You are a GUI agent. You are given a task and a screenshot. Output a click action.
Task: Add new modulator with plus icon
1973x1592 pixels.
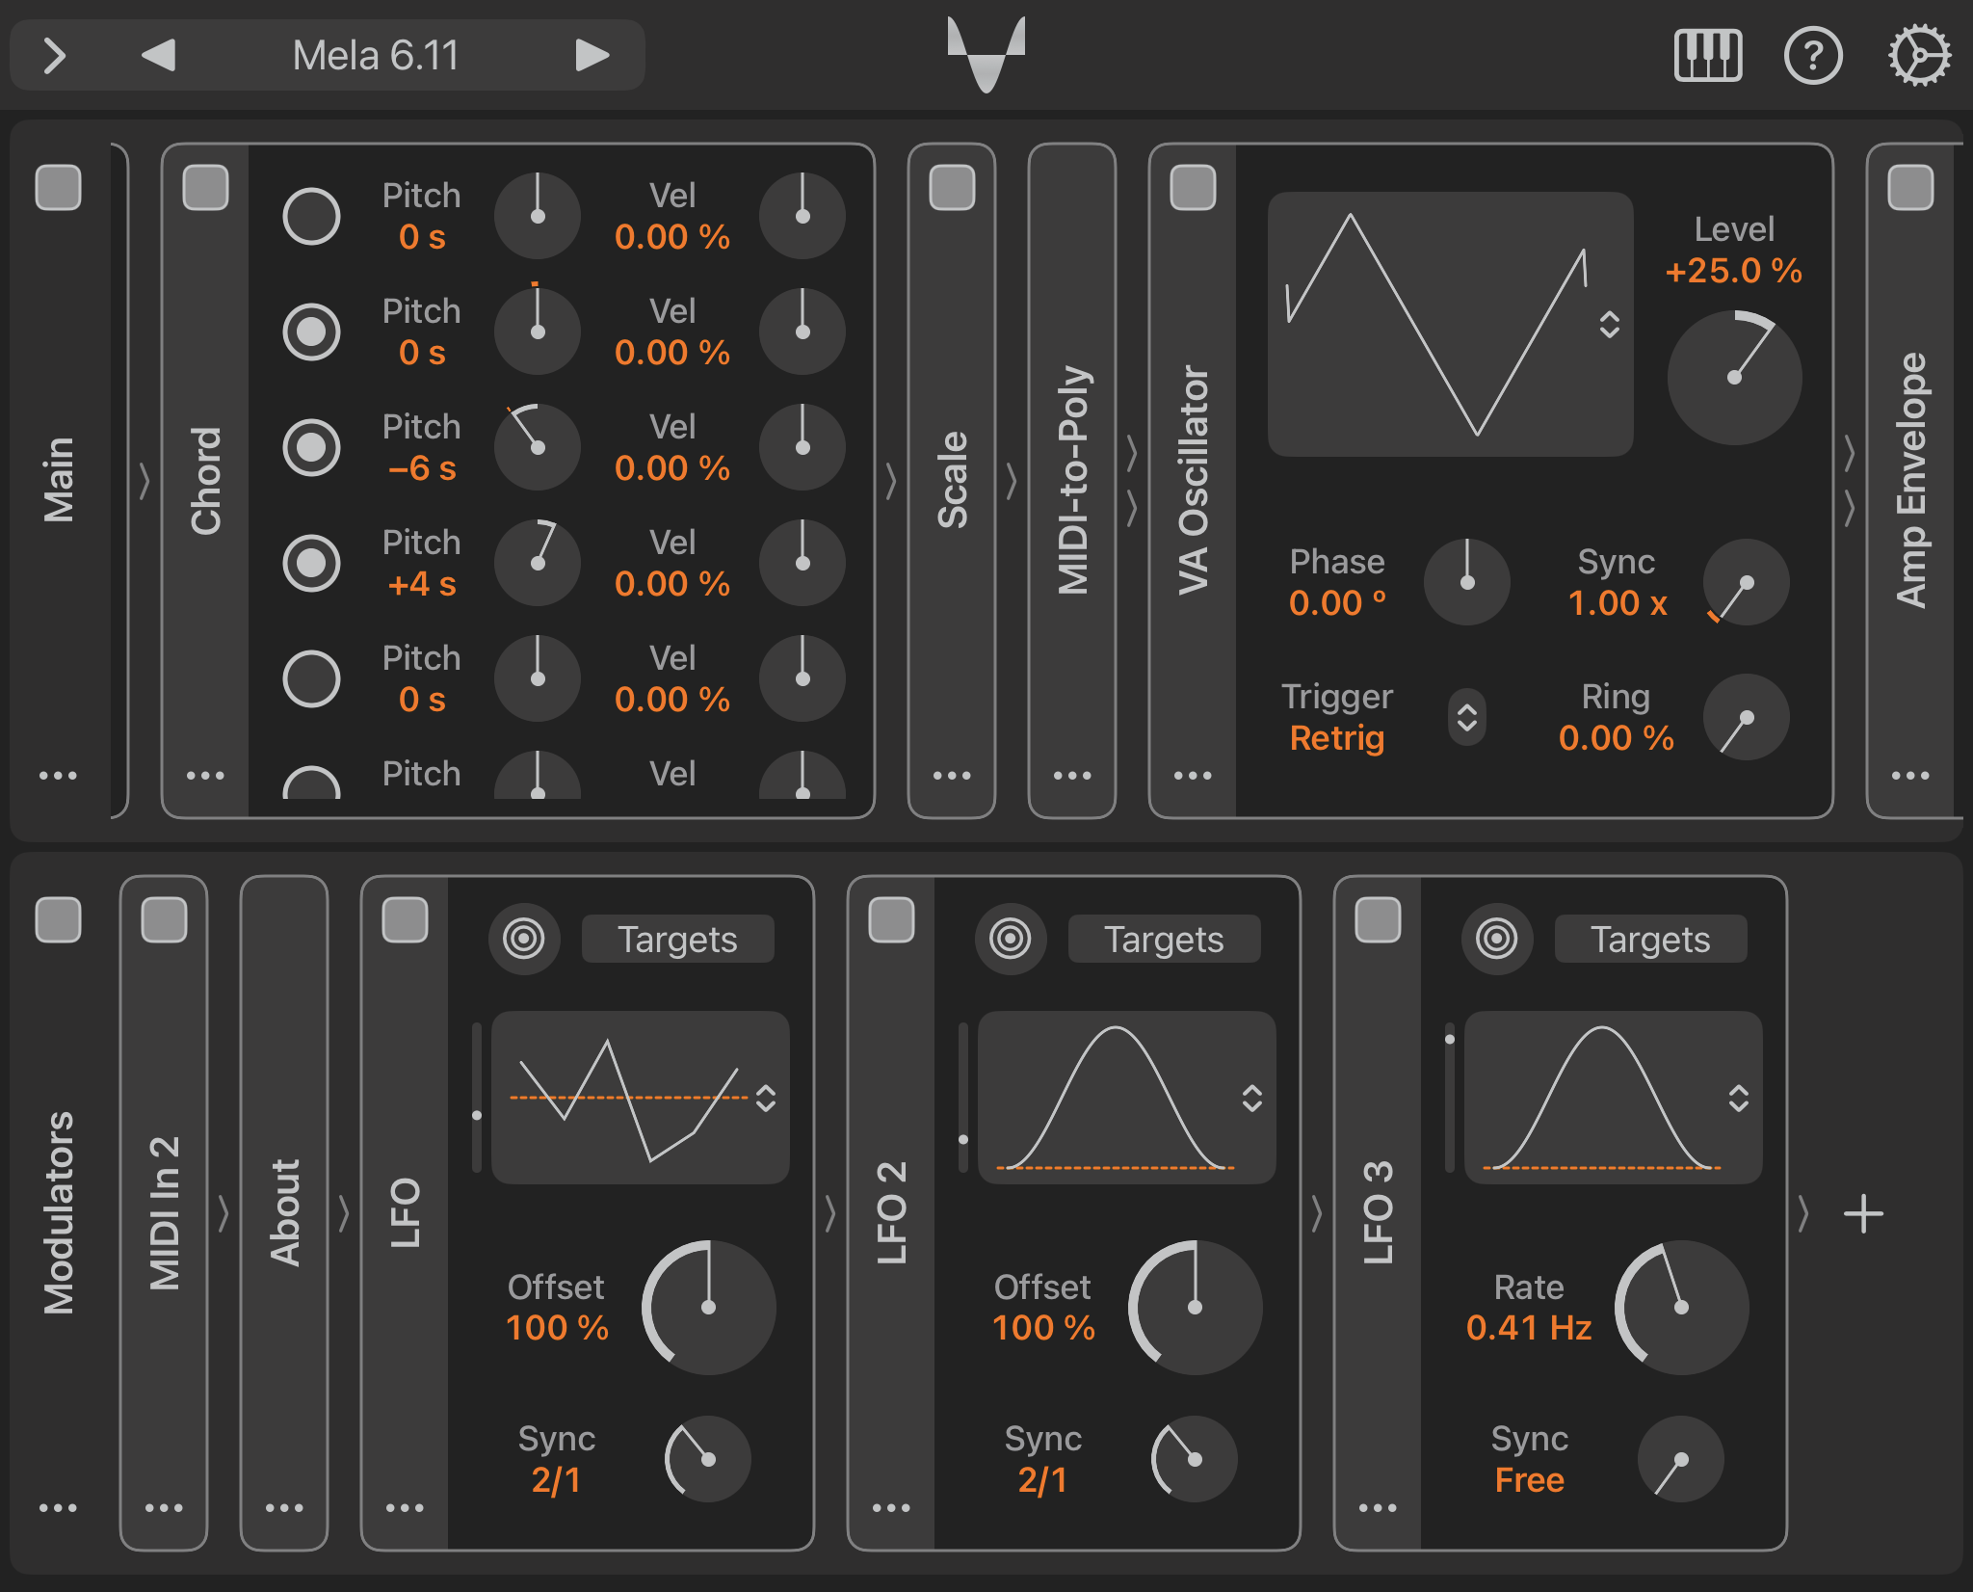[1863, 1213]
